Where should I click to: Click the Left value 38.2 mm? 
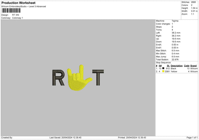coord(176,33)
